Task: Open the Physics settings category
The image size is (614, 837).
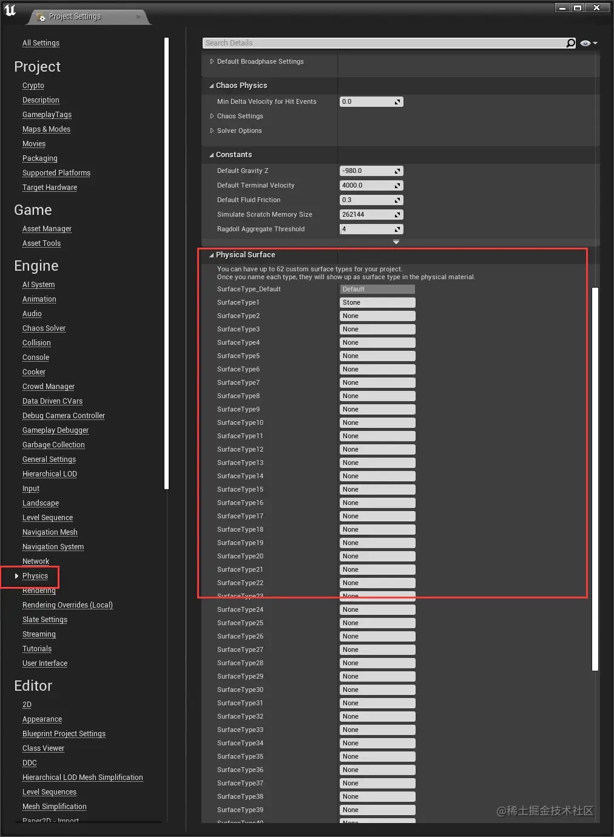Action: pos(35,576)
